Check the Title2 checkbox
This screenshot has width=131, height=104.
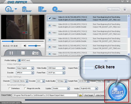[x=50, y=25]
